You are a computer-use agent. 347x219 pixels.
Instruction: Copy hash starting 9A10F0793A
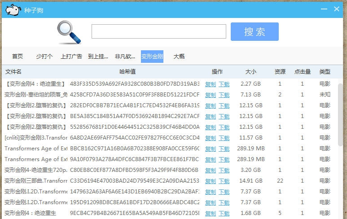click(211, 159)
